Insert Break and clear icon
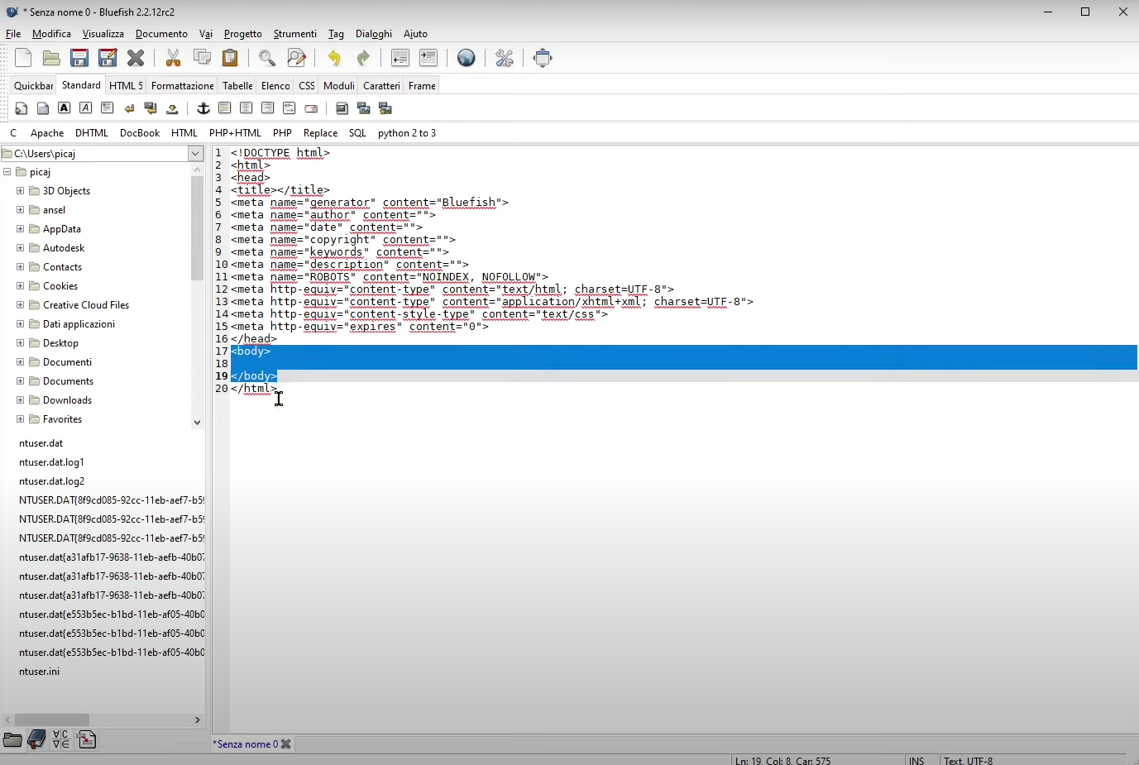 (151, 108)
